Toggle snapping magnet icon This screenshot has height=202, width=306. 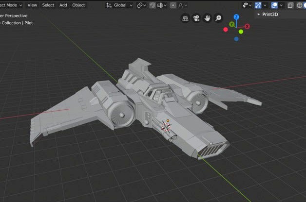152,5
